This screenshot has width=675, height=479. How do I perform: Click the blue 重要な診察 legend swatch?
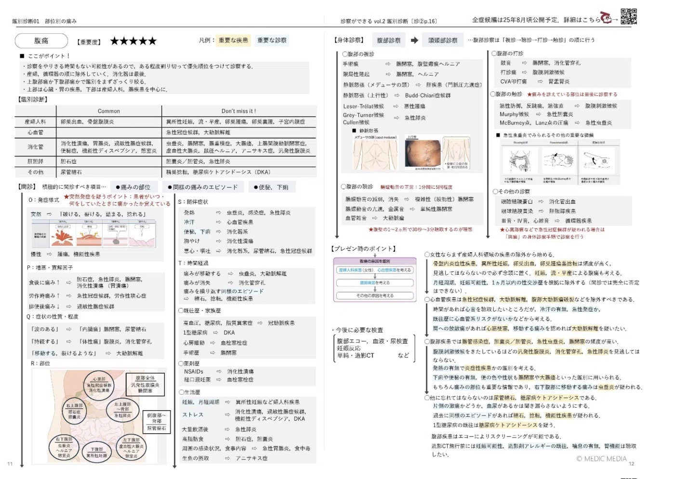pos(271,40)
